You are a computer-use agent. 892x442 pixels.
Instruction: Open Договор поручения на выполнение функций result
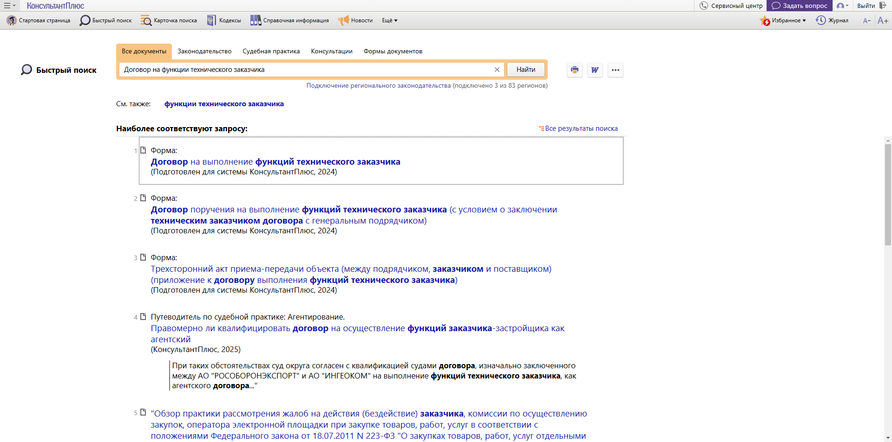pos(354,215)
